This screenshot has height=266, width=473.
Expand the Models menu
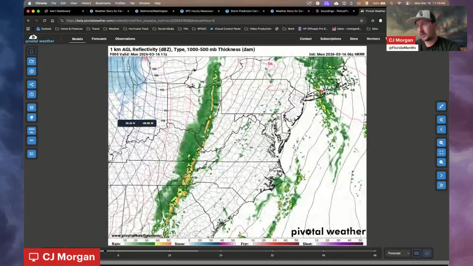pos(77,39)
